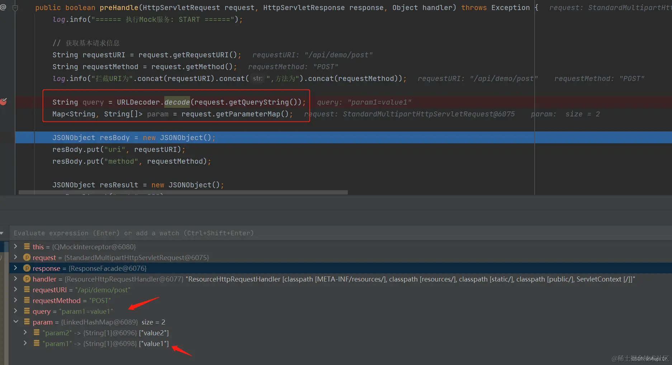Expand the 'query' variable node
The height and width of the screenshot is (365, 672).
[15, 311]
